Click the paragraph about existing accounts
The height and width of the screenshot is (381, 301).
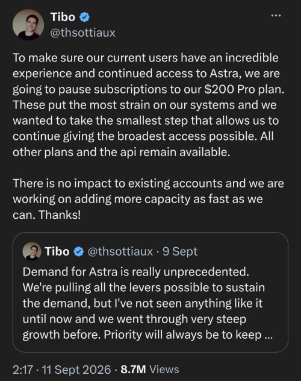148,199
